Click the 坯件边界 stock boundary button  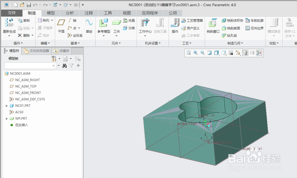tap(255, 28)
